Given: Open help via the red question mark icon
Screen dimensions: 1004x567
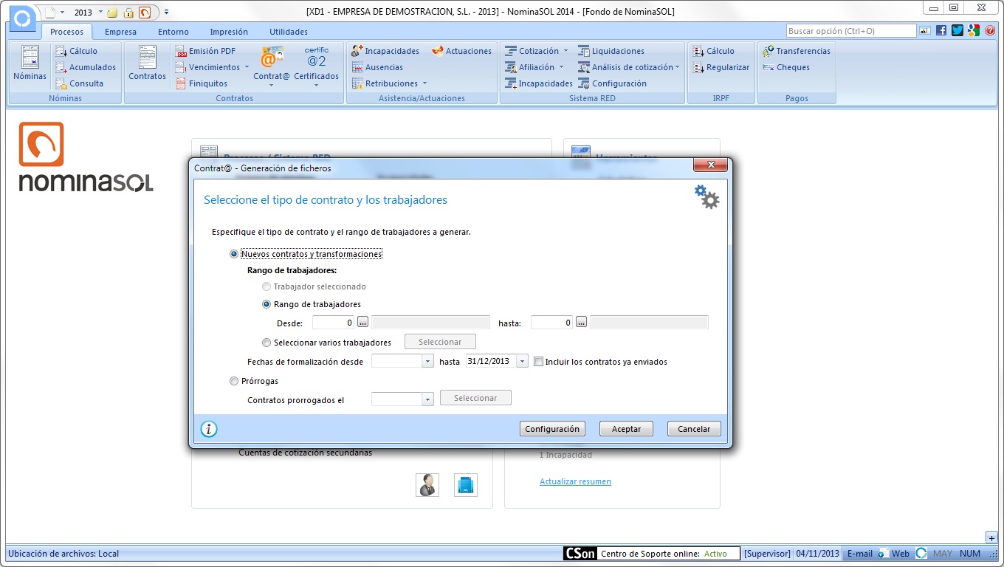Looking at the screenshot, I should (990, 30).
